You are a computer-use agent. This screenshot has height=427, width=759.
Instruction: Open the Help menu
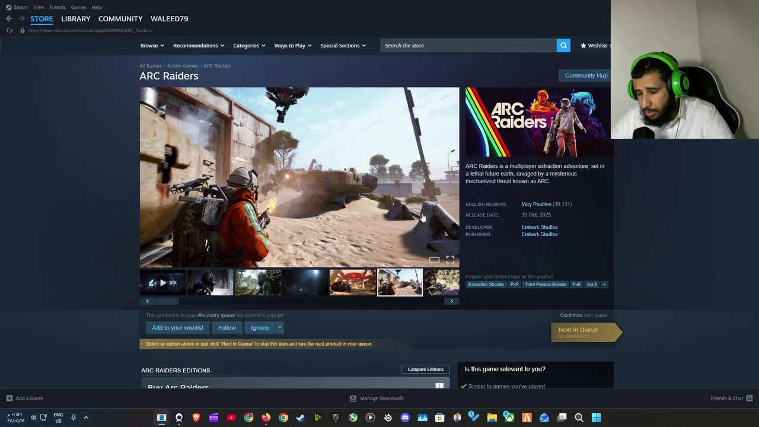click(x=97, y=7)
